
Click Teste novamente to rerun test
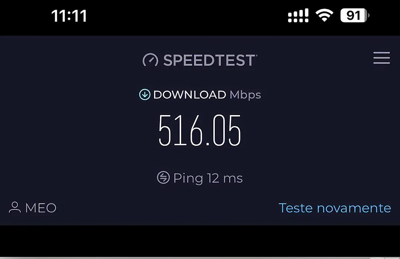335,208
